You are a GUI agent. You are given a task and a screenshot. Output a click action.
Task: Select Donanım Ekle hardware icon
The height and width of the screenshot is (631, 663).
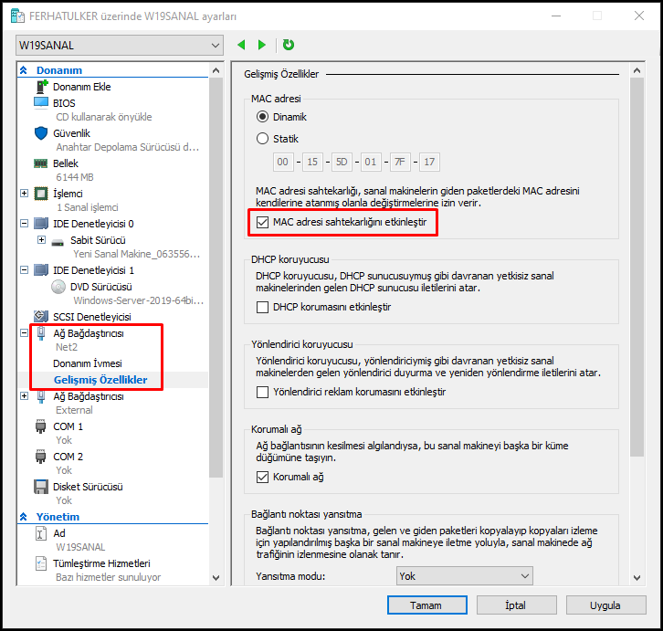(x=42, y=87)
